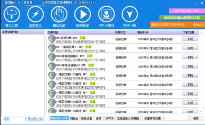This screenshot has width=205, height=125.
Task: Click 点击加入 QQ group link
Action: coord(198,25)
